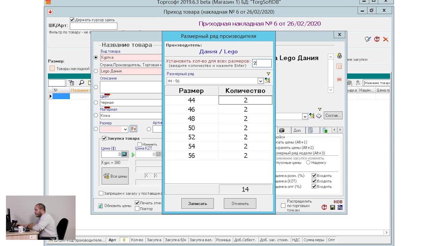
Task: Toggle Входить for наценка опт (%)
Action: coord(314,187)
